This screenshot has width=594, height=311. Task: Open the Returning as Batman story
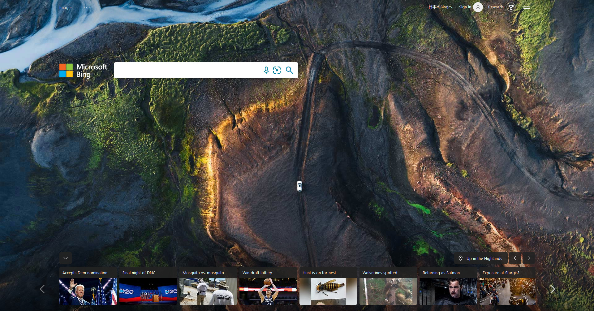[x=448, y=286]
